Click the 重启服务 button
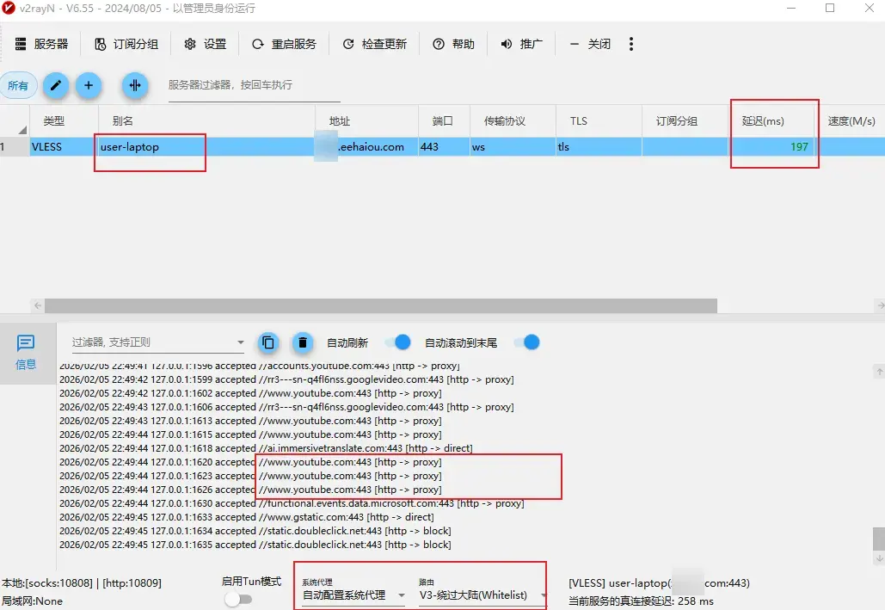Image resolution: width=885 pixels, height=610 pixels. [284, 44]
